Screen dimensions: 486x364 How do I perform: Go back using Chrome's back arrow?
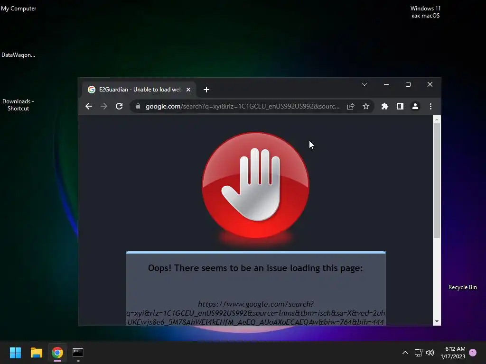[x=89, y=107]
